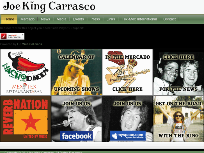Click the Joe King Carrasco site logo
This screenshot has width=204, height=153.
coord(49,6)
